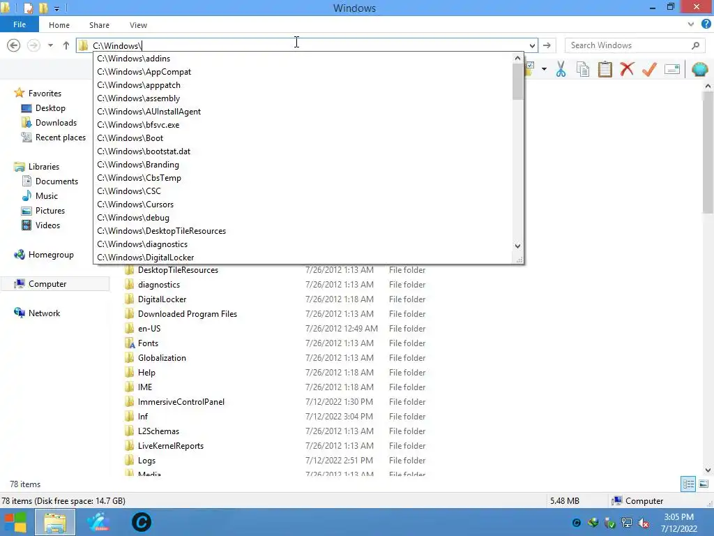The image size is (714, 536).
Task: Select C:\Windows\addins suggestion
Action: 303,59
